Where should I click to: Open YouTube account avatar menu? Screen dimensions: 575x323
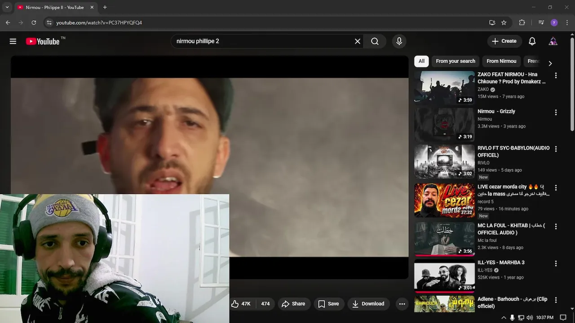pos(553,41)
